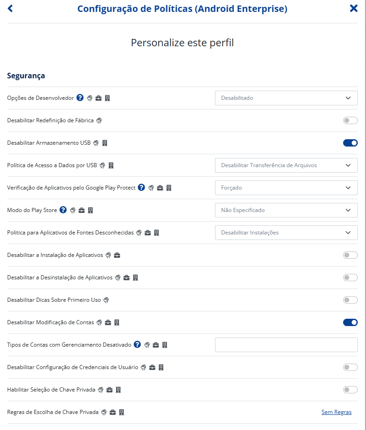Click briefcase icon beside Opções de Desenvolvedor

point(98,98)
